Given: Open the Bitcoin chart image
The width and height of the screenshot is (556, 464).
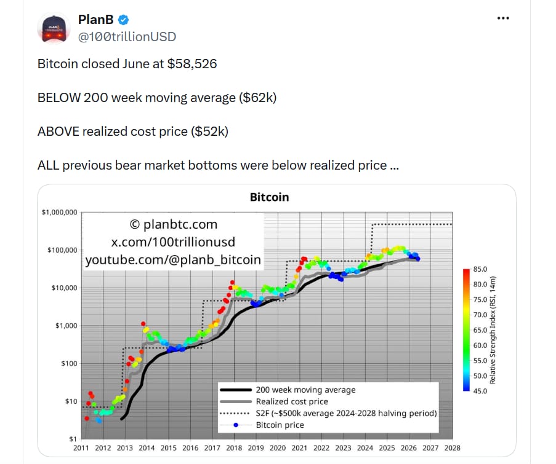Looking at the screenshot, I should pyautogui.click(x=276, y=320).
